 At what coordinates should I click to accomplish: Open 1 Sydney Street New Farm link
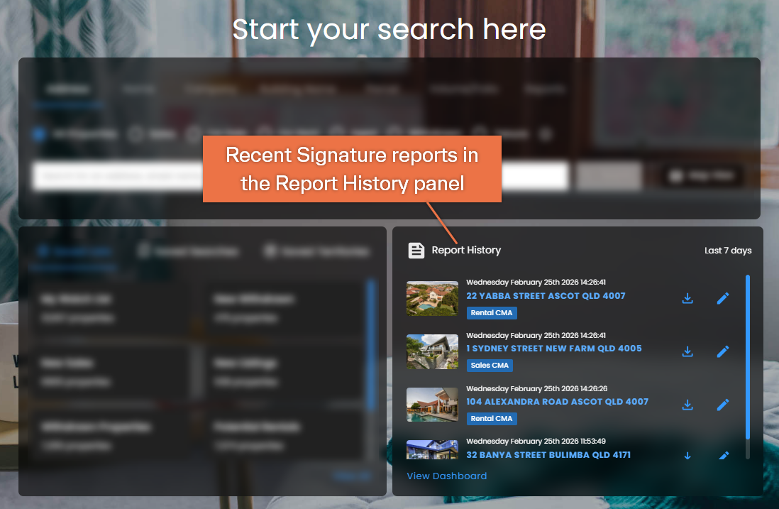[x=554, y=349]
